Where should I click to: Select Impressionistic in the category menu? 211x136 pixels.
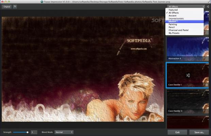176,18
